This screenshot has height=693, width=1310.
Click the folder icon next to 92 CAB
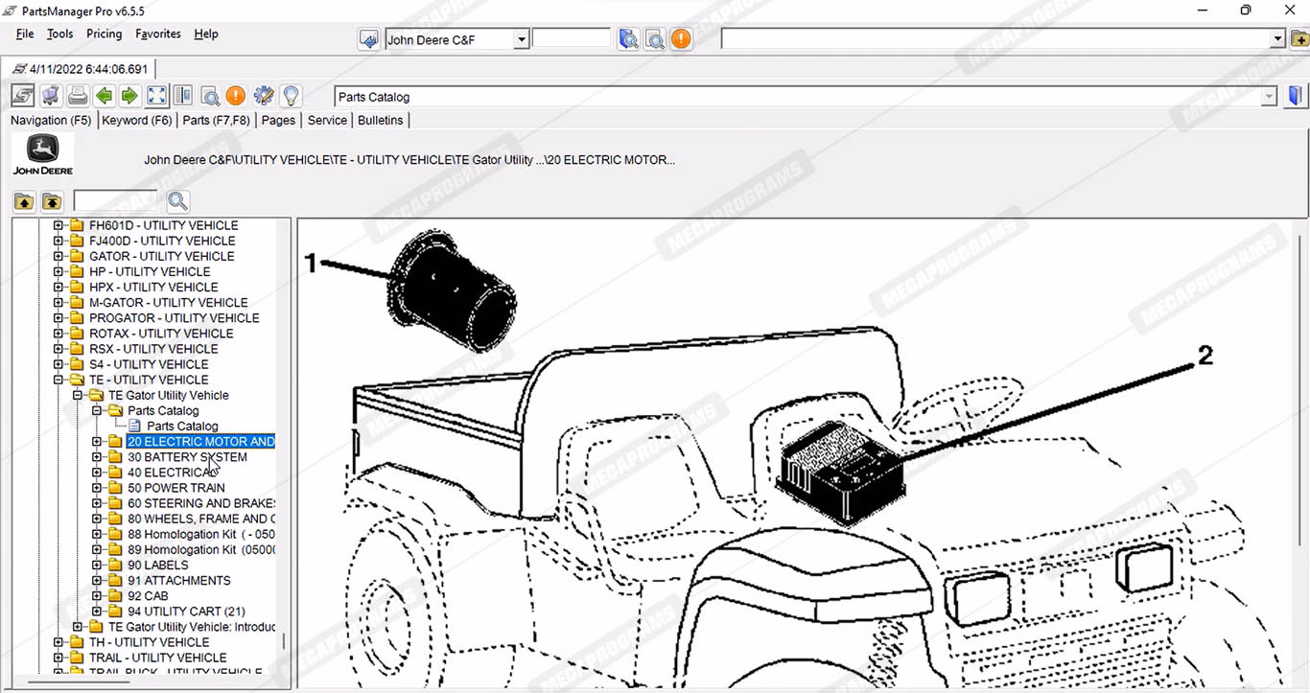point(115,595)
